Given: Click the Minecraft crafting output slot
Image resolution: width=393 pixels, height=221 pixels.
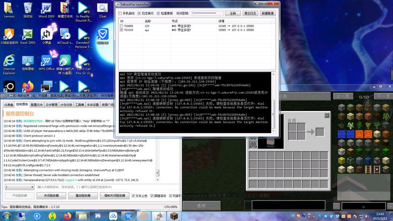Looking at the screenshot, I should tap(320, 132).
